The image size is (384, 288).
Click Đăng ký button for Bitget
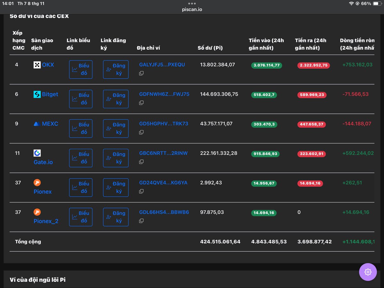coord(116,99)
